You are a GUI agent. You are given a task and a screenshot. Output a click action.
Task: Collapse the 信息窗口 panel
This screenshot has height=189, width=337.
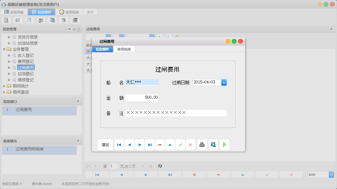(78, 101)
